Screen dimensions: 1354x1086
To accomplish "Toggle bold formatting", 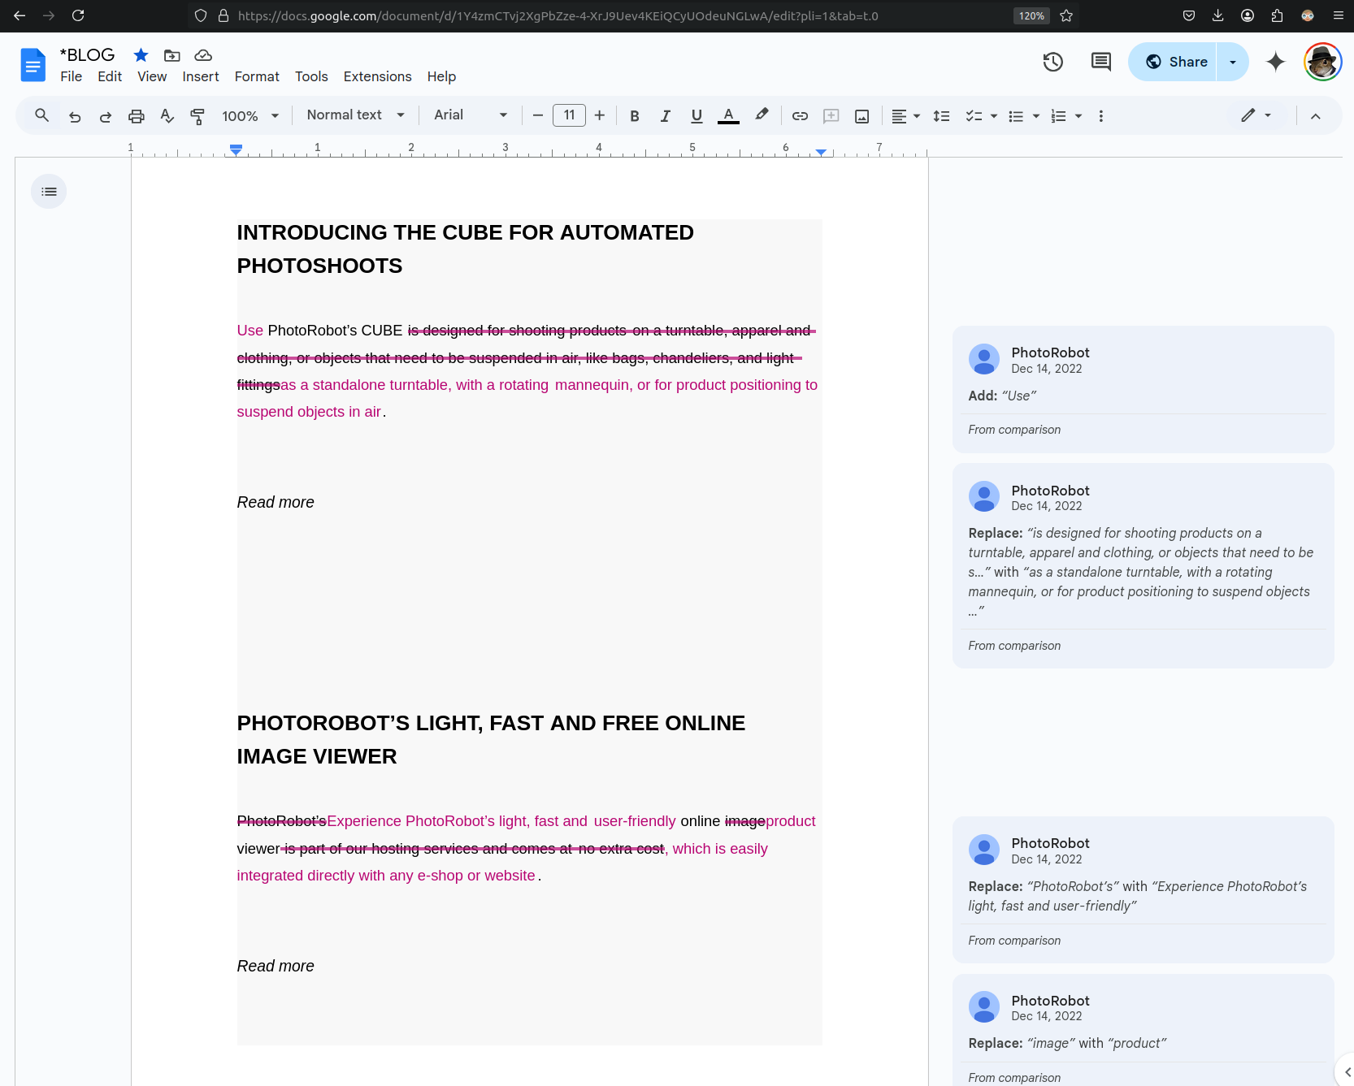I will [x=635, y=116].
